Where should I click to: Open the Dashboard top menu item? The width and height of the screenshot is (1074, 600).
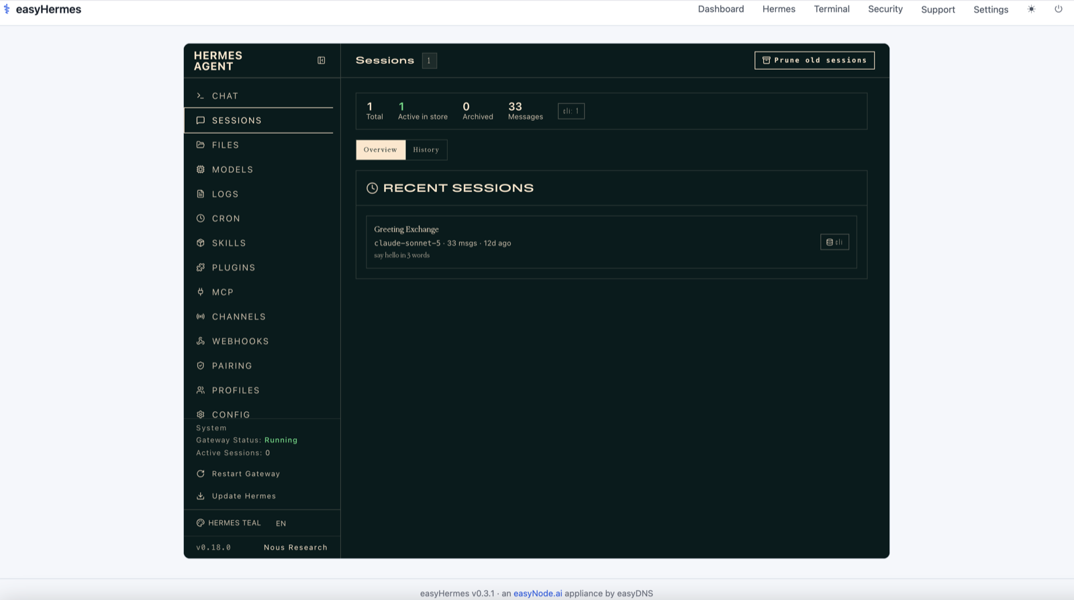[x=721, y=9]
